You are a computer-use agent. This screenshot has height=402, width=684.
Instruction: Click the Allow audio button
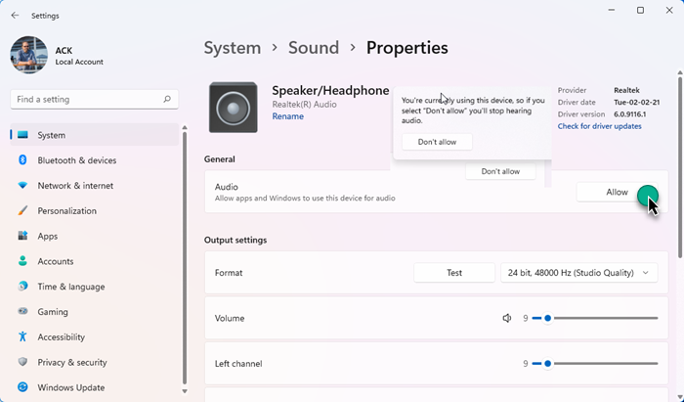(x=617, y=193)
